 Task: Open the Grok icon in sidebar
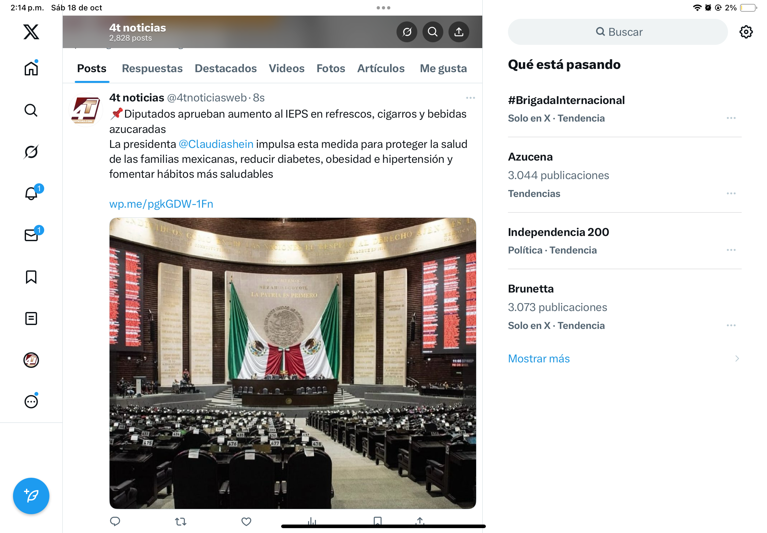[31, 152]
